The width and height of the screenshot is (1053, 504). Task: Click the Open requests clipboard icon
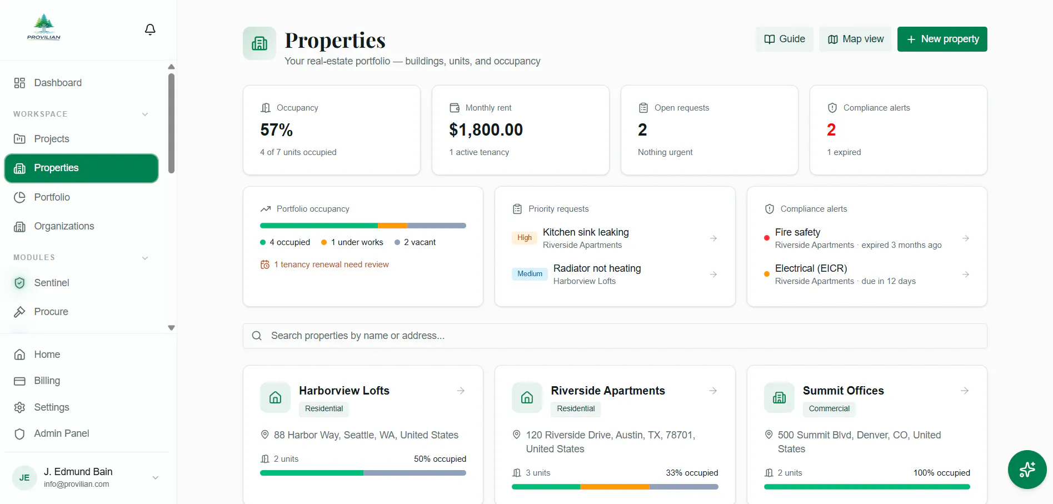coord(643,108)
